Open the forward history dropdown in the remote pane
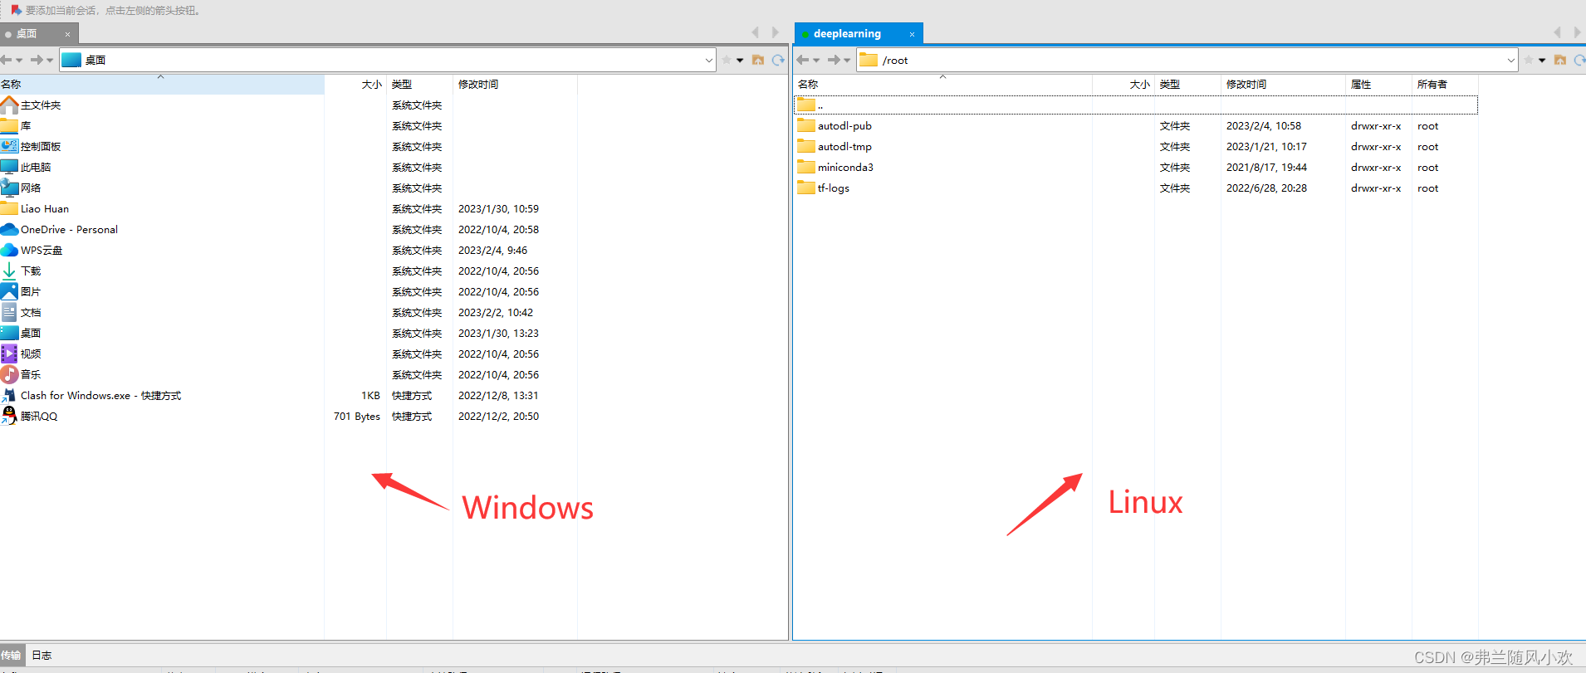 click(x=847, y=60)
